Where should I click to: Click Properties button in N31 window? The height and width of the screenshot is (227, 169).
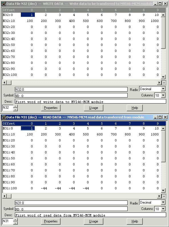tap(51, 221)
